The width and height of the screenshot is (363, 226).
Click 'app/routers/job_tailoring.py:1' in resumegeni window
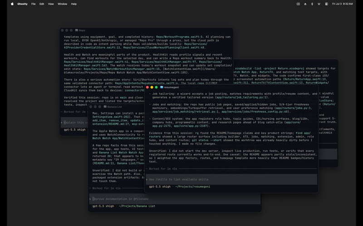(241, 97)
